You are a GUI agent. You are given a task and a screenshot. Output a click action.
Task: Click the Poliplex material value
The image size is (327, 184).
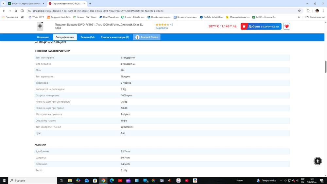click(125, 114)
